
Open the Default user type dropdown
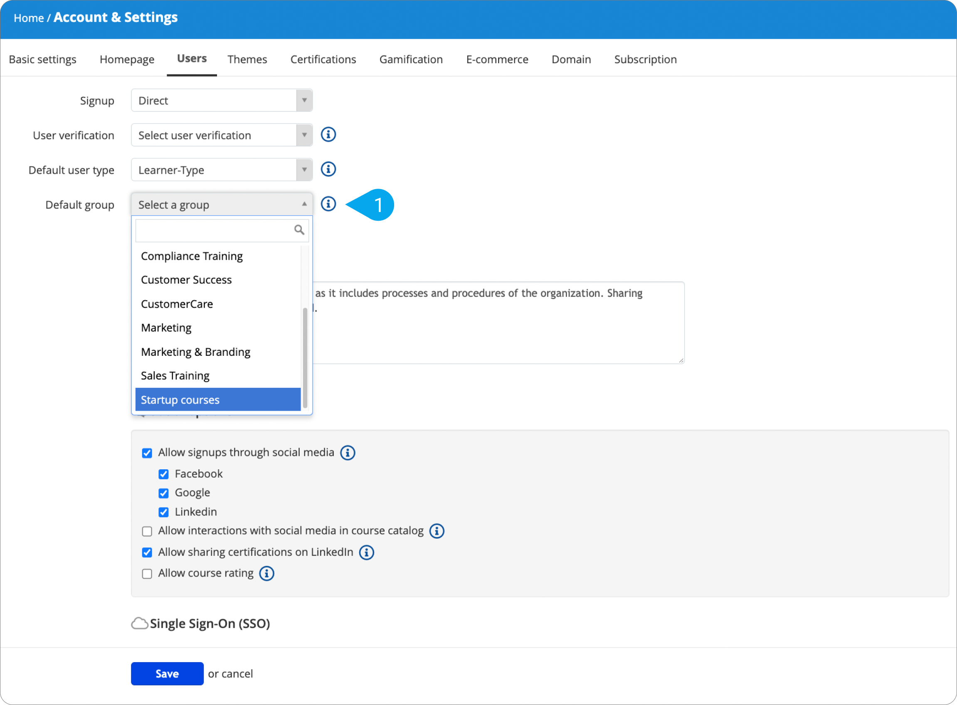pos(222,170)
